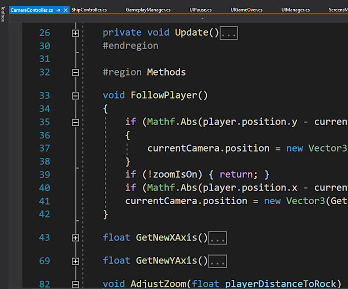Open the navigation bar dropdown arrow
This screenshot has width=348, height=289.
click(203, 18)
